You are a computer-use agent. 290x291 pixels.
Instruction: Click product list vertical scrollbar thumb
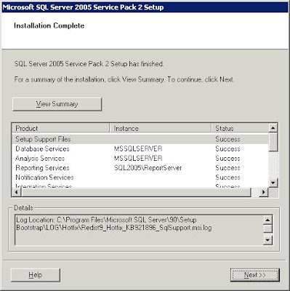(x=273, y=142)
